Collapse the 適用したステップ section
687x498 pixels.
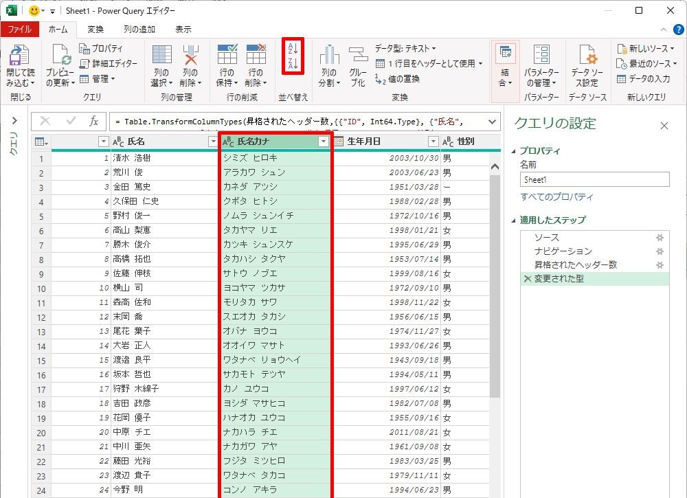click(515, 220)
